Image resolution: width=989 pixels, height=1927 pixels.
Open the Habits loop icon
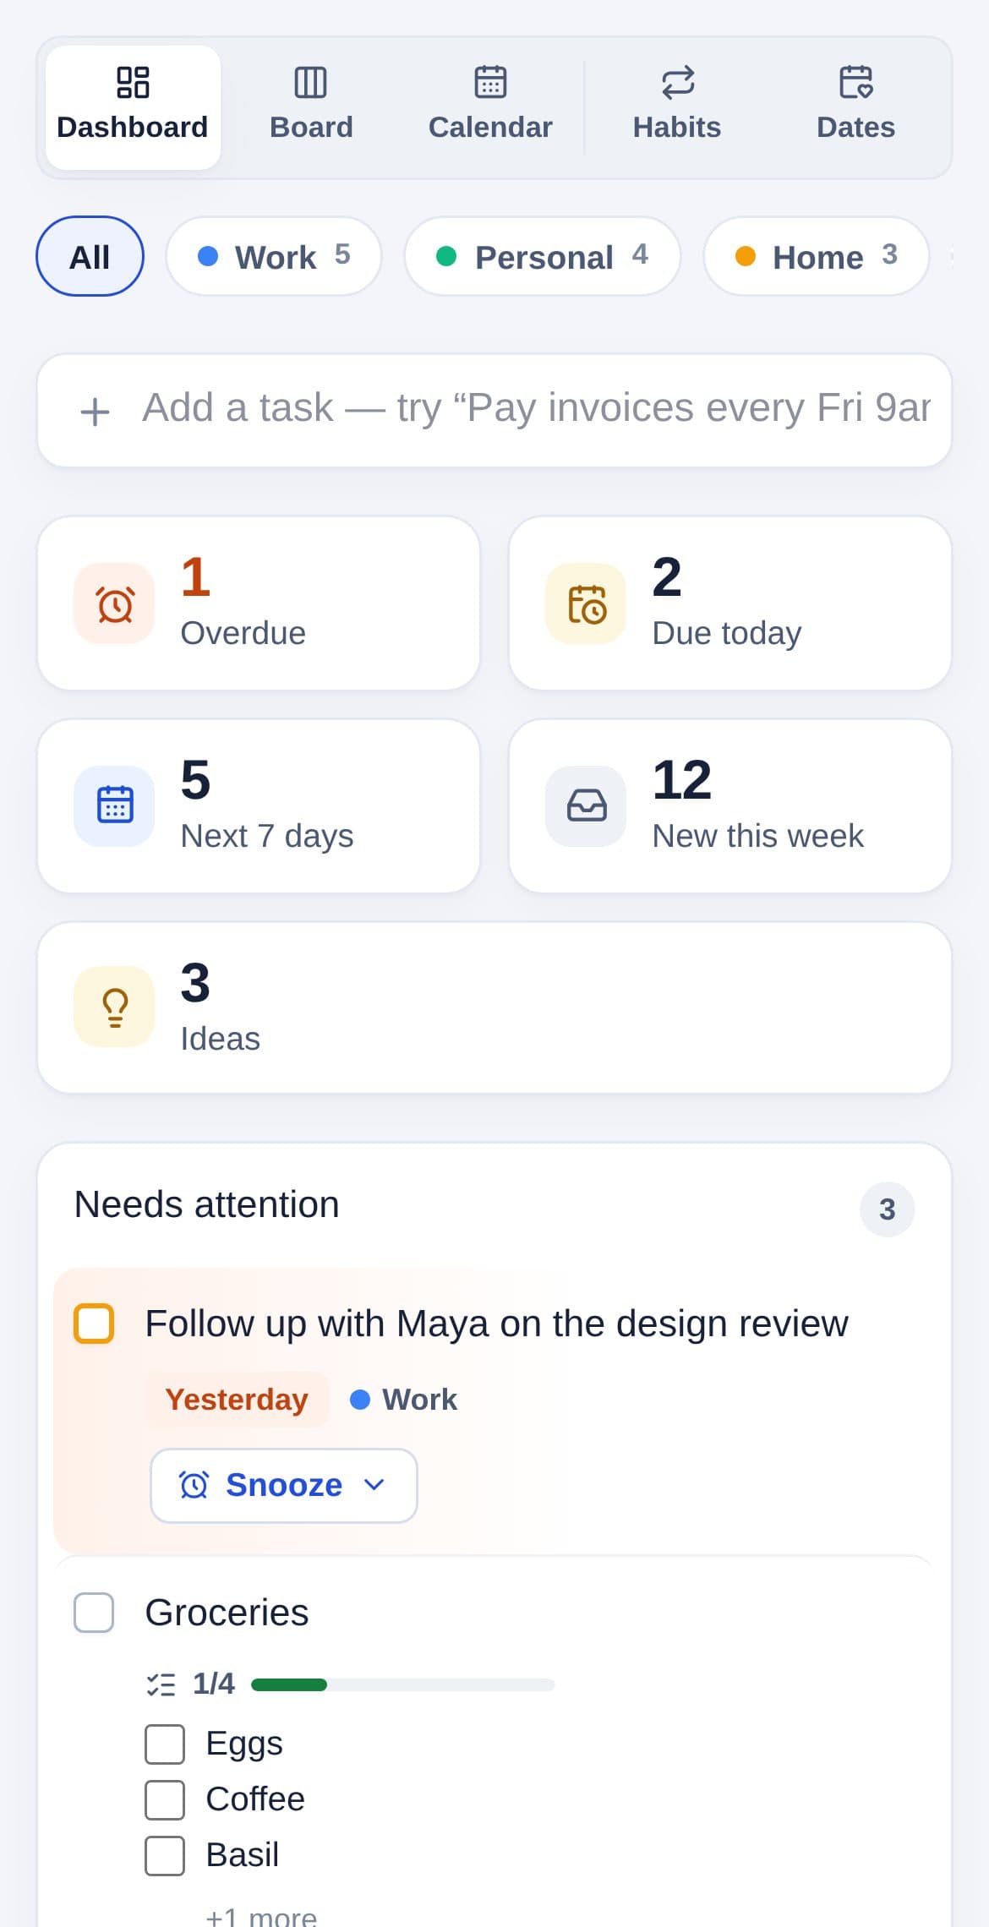click(677, 83)
